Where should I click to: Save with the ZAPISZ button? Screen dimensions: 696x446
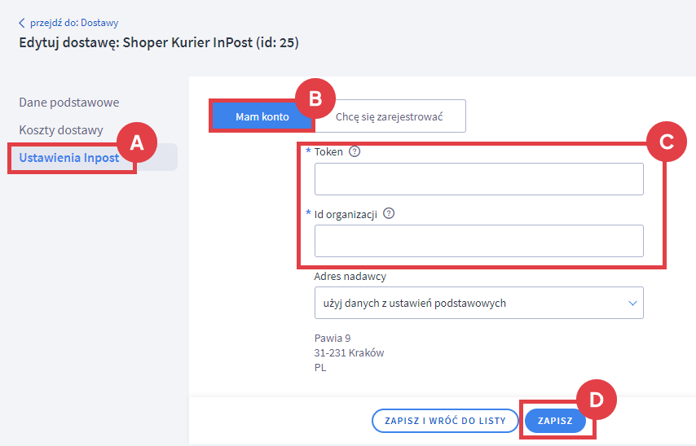click(555, 421)
